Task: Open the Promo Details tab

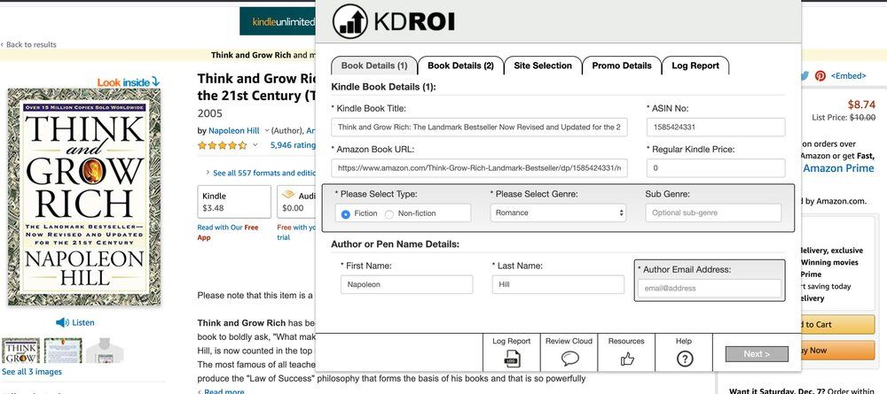Action: pyautogui.click(x=622, y=66)
